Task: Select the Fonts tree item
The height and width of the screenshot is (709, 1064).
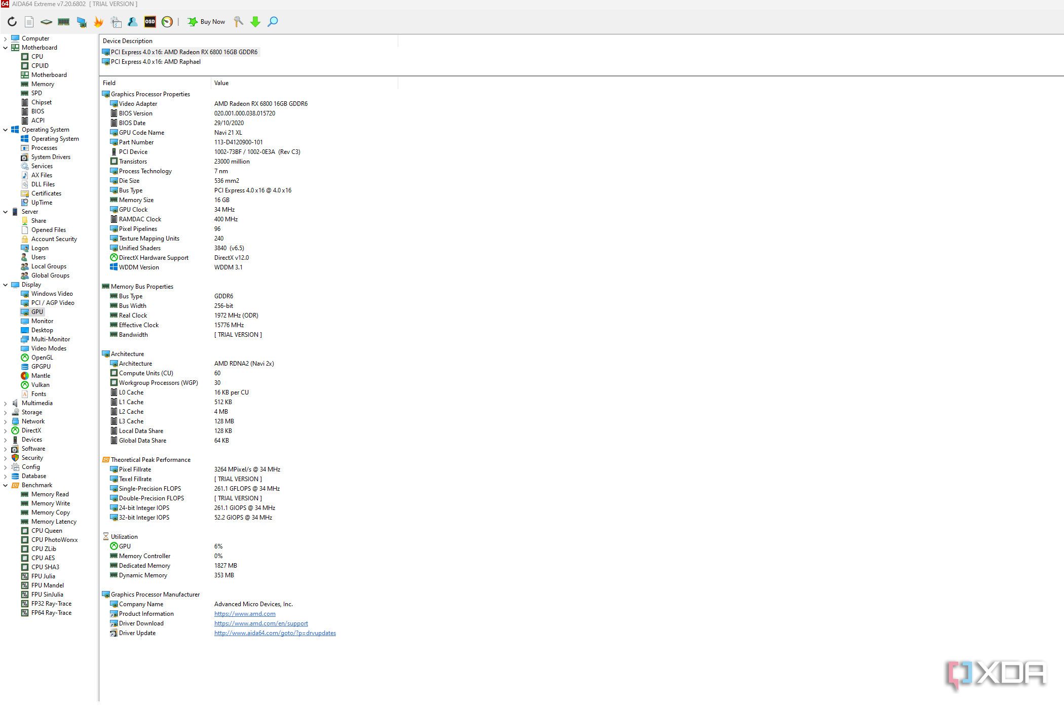Action: [33, 394]
